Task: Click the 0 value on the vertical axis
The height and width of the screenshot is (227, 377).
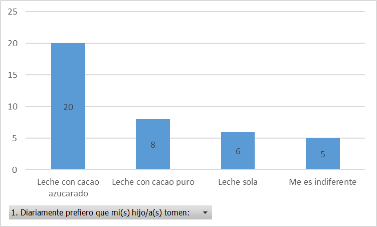Action: pyautogui.click(x=15, y=170)
